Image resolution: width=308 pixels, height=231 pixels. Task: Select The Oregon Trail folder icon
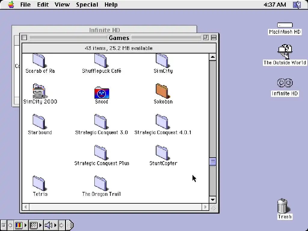point(101,183)
